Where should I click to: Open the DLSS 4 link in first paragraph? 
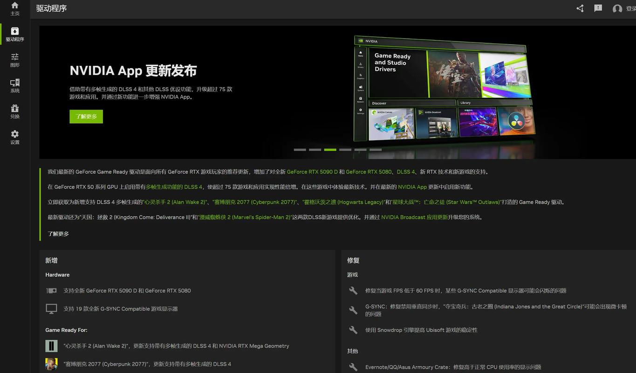(x=406, y=172)
